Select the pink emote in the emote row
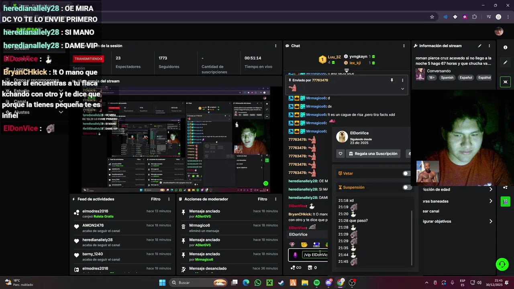Image resolution: width=514 pixels, height=289 pixels. [292, 244]
